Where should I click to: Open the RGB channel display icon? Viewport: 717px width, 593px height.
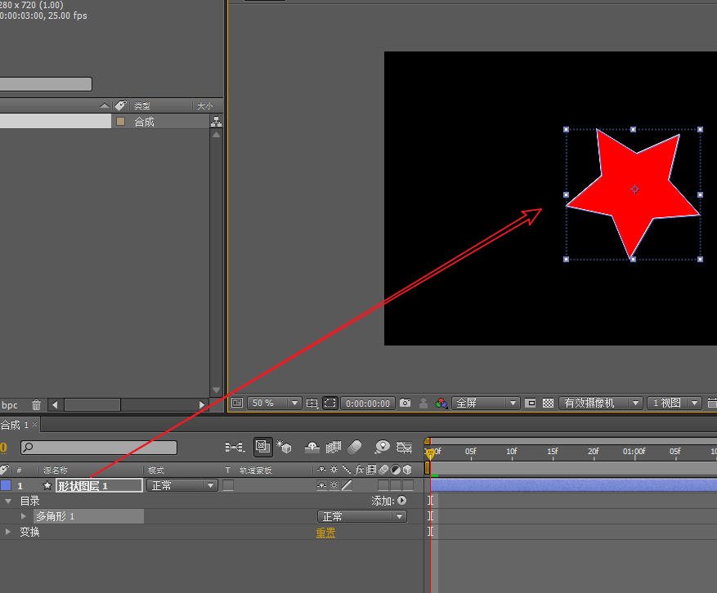[441, 403]
